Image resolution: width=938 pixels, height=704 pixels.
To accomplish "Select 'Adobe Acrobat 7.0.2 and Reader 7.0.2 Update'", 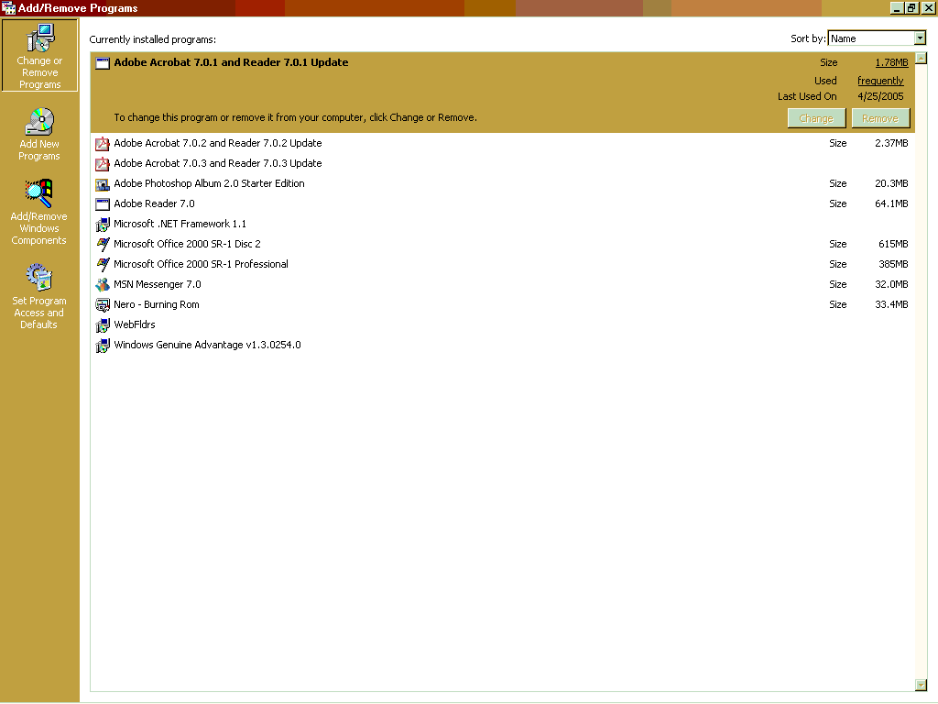I will click(x=503, y=143).
